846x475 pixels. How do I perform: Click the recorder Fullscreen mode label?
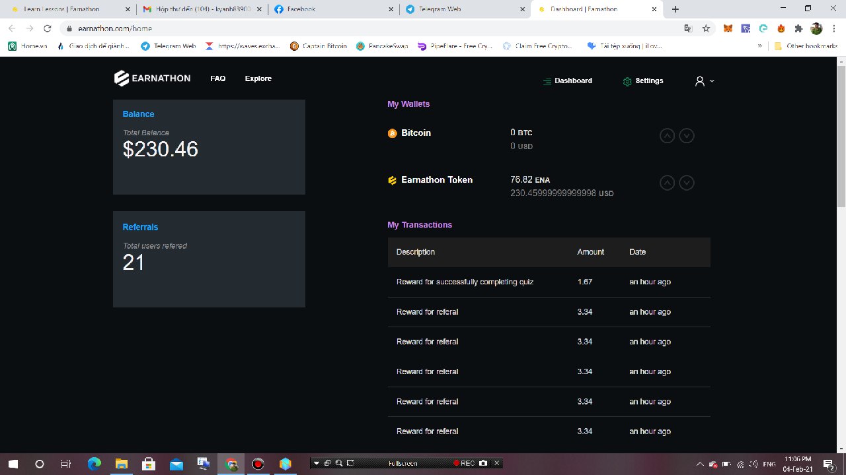pos(403,463)
